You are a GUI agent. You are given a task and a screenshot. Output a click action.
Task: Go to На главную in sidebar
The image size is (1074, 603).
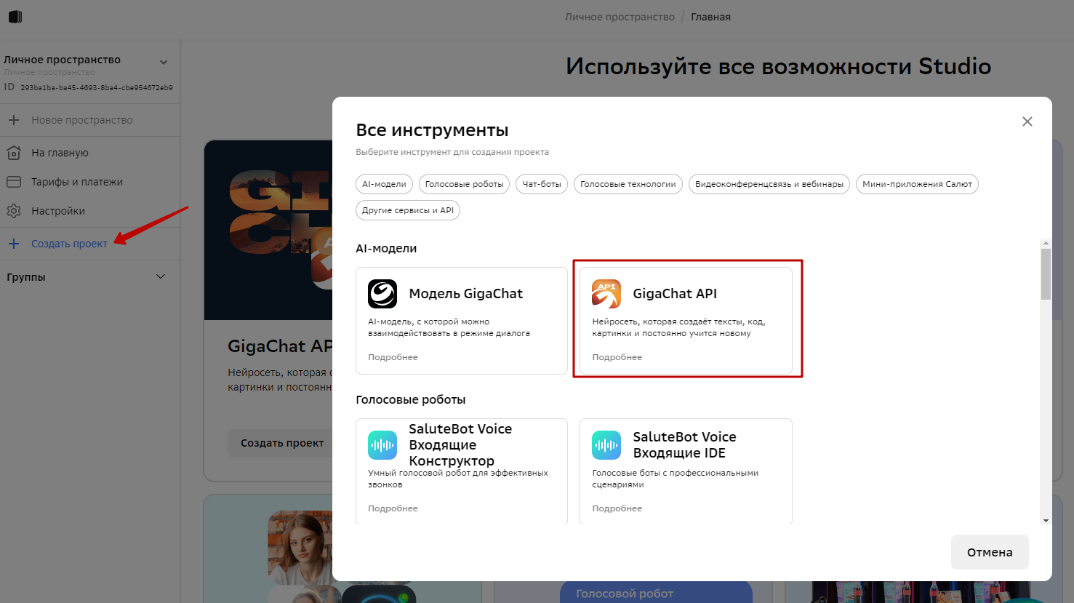60,153
